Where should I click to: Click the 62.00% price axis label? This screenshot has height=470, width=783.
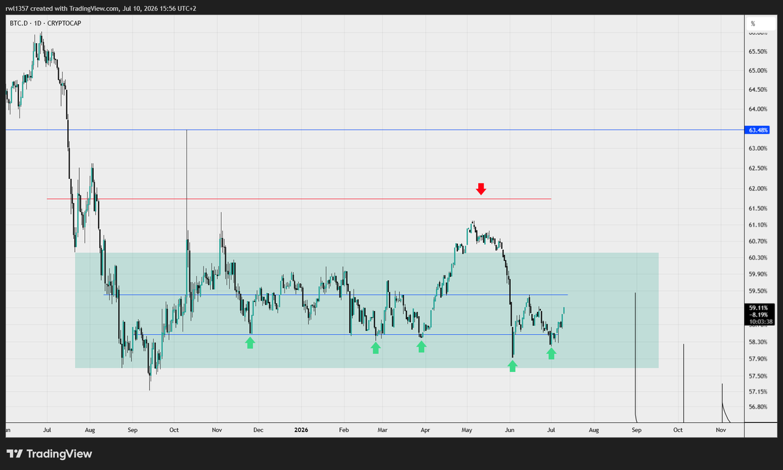758,189
